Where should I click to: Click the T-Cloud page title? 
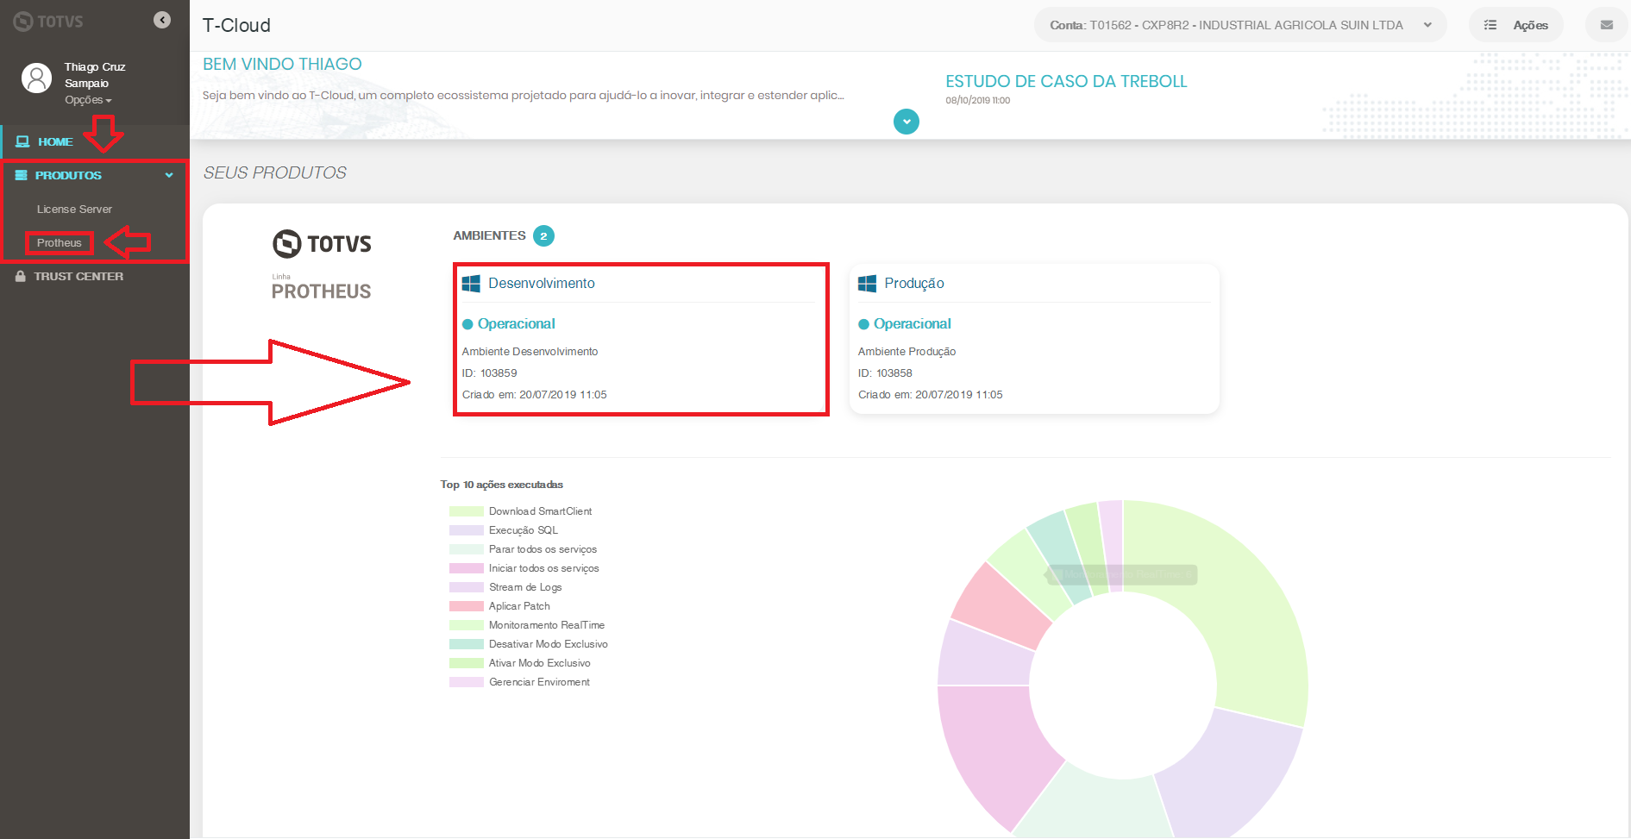(x=236, y=25)
